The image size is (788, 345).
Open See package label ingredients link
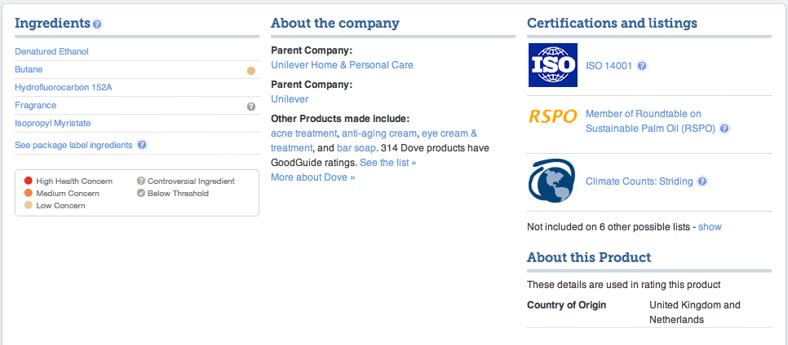[x=73, y=145]
